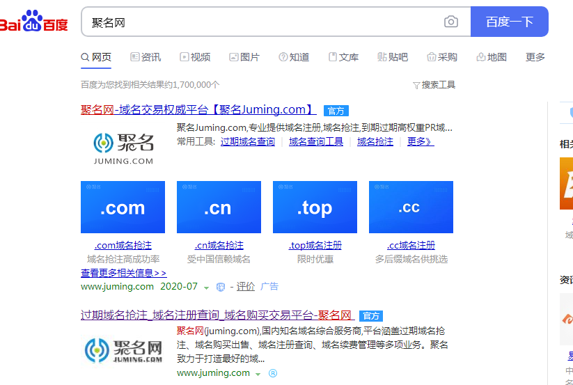Click the 百度为您找到相关结果约1,700,000个 text
This screenshot has width=573, height=385.
click(x=150, y=85)
